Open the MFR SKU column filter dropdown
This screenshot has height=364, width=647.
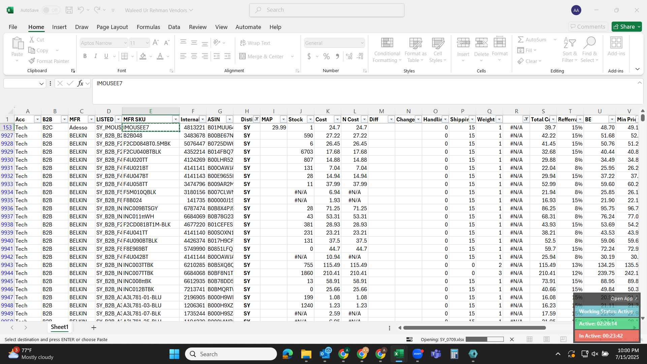(x=176, y=119)
